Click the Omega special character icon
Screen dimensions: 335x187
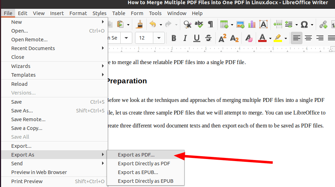coord(304,25)
